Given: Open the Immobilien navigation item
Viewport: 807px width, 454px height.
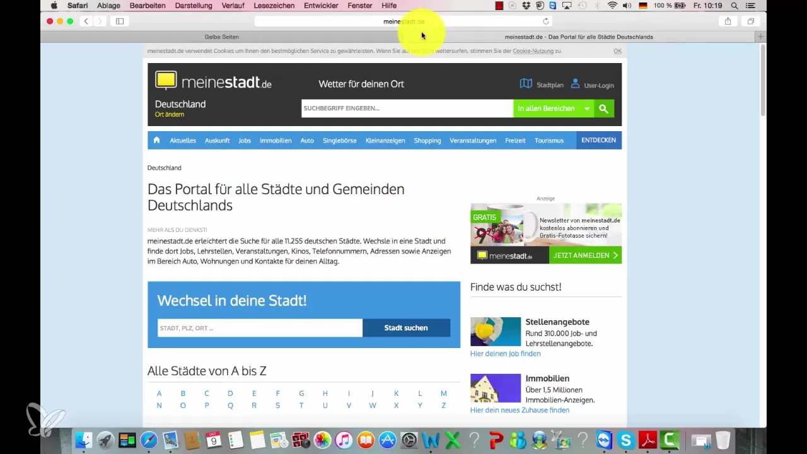Looking at the screenshot, I should tap(276, 141).
